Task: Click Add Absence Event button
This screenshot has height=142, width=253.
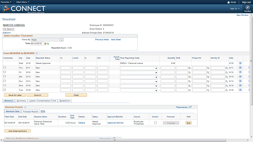Action: click(17, 131)
